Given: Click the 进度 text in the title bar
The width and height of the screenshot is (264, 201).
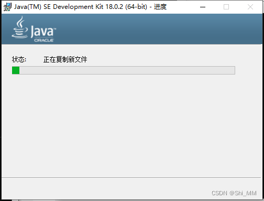Looking at the screenshot, I should 160,7.
